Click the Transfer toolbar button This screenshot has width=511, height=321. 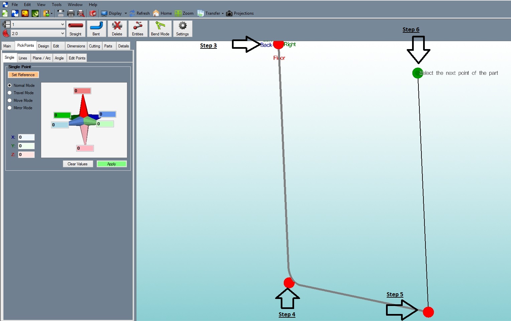[x=209, y=13]
